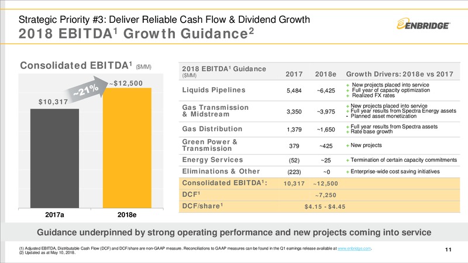Image resolution: width=468 pixels, height=263 pixels.
Task: Click the Gas Distribution row label
Action: point(212,129)
